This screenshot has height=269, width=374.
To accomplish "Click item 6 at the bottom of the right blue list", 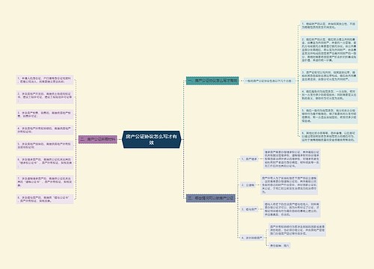I will click(x=329, y=137).
